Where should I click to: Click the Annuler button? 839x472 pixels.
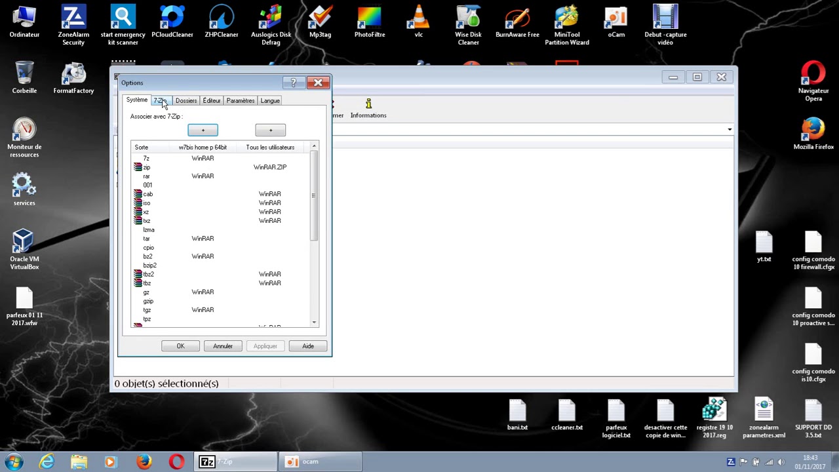pyautogui.click(x=223, y=346)
